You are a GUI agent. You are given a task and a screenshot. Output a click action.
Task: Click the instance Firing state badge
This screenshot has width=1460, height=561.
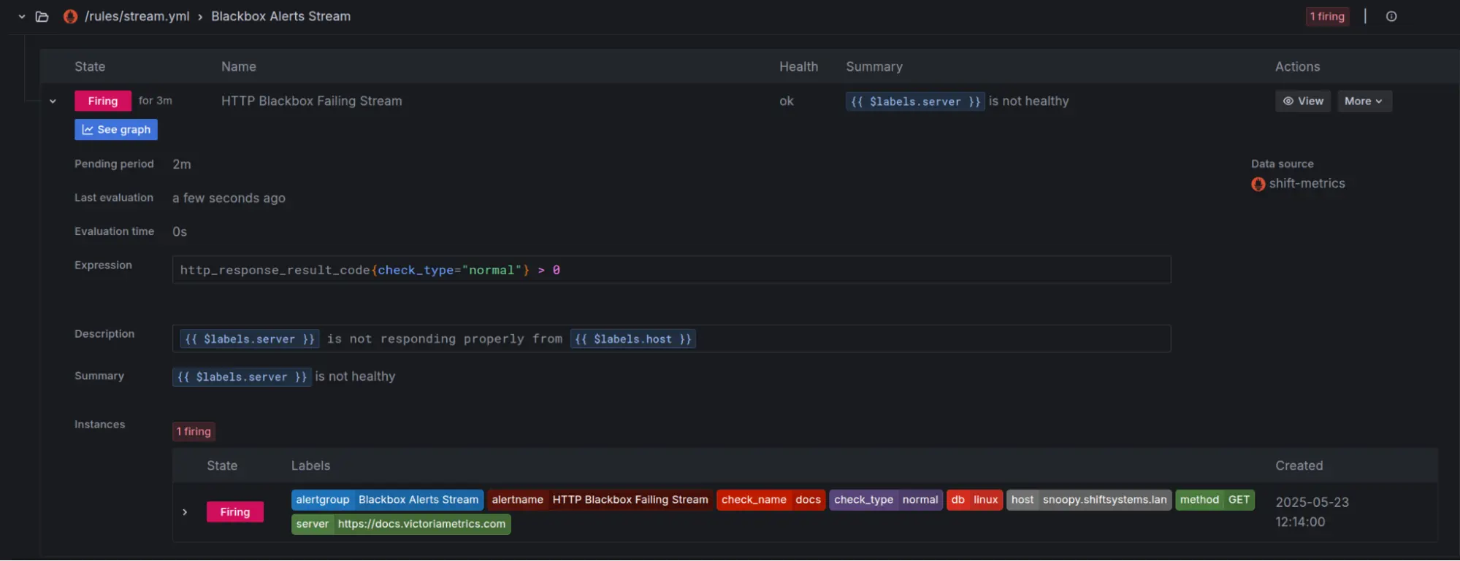[x=235, y=512]
